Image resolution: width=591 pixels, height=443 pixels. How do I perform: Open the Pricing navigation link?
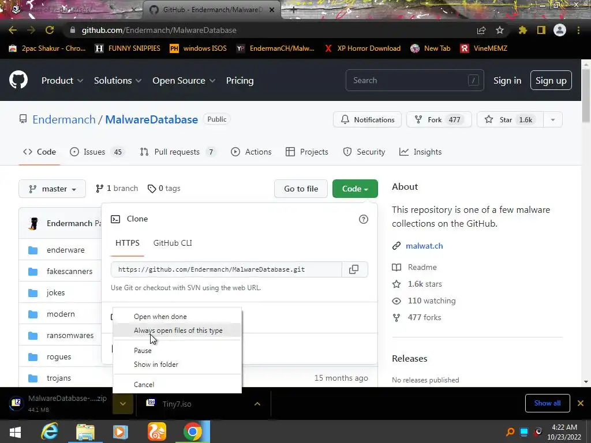pyautogui.click(x=240, y=81)
